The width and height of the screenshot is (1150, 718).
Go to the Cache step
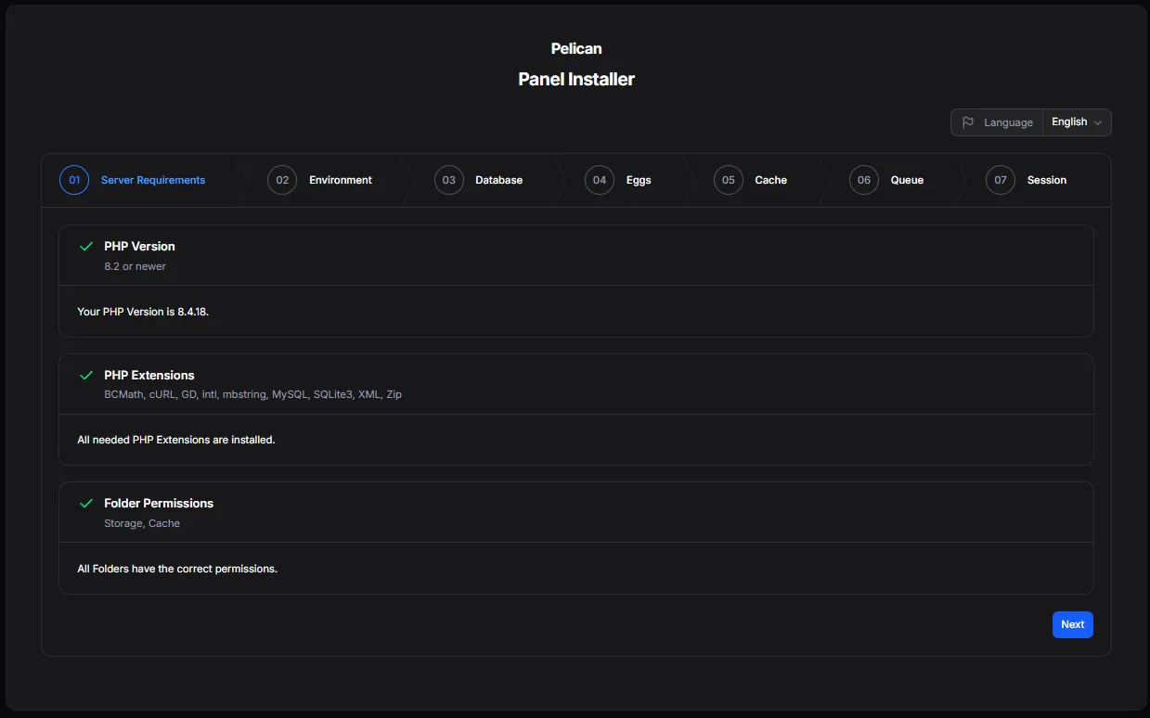[771, 180]
